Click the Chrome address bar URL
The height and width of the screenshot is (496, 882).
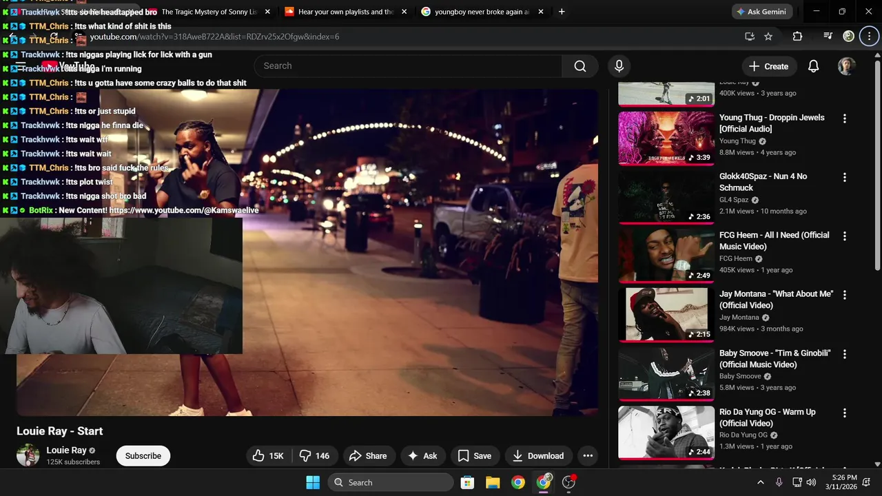coord(214,37)
